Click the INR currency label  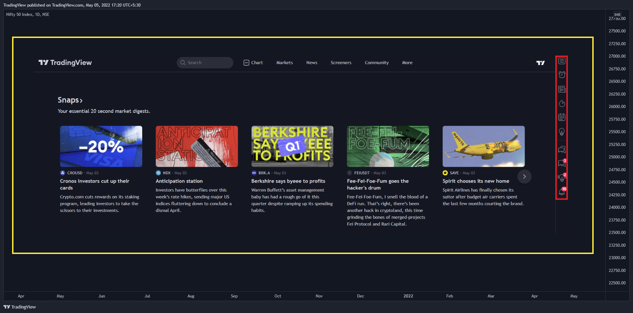617,14
